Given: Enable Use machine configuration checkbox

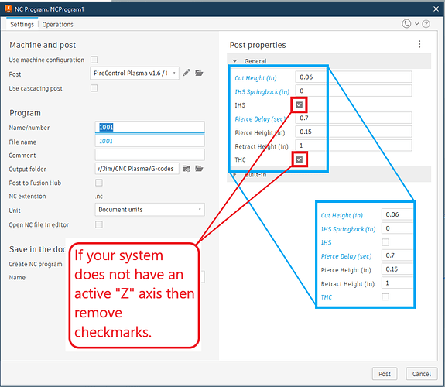Looking at the screenshot, I should (x=94, y=60).
